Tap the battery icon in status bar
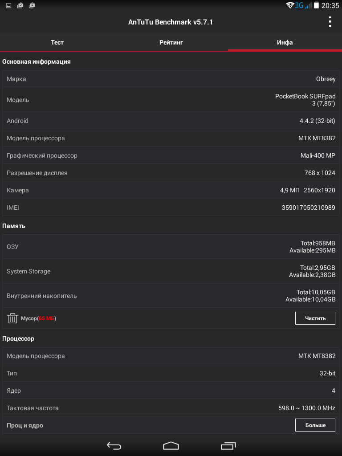The height and width of the screenshot is (456, 342). click(x=316, y=5)
